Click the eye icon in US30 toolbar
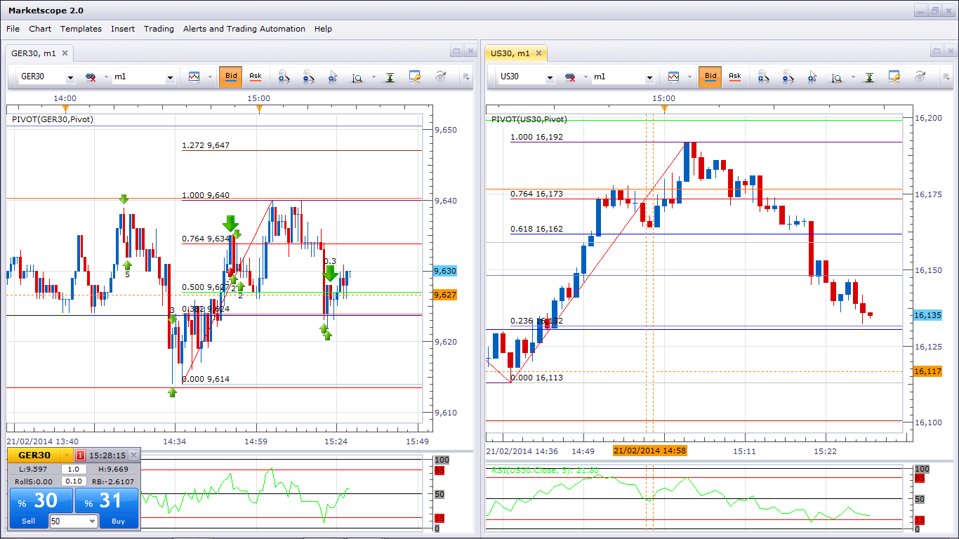The width and height of the screenshot is (959, 539). [x=920, y=76]
